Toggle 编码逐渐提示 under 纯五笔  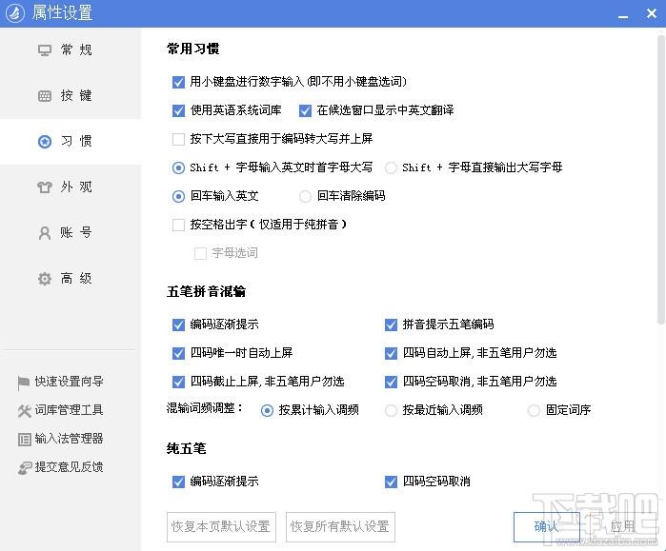pyautogui.click(x=178, y=482)
